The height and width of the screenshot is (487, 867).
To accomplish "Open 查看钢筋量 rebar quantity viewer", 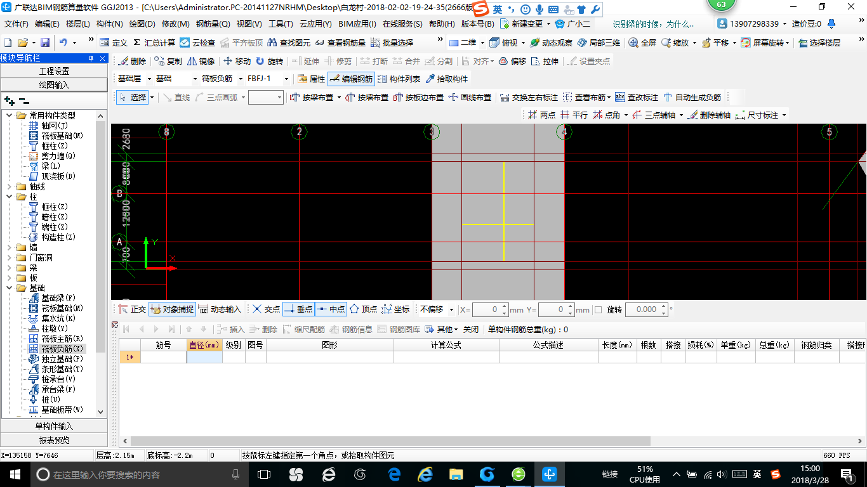I will coord(340,42).
